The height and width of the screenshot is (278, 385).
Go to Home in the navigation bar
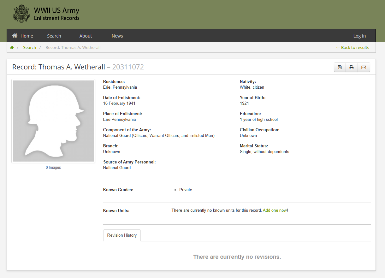click(x=23, y=36)
